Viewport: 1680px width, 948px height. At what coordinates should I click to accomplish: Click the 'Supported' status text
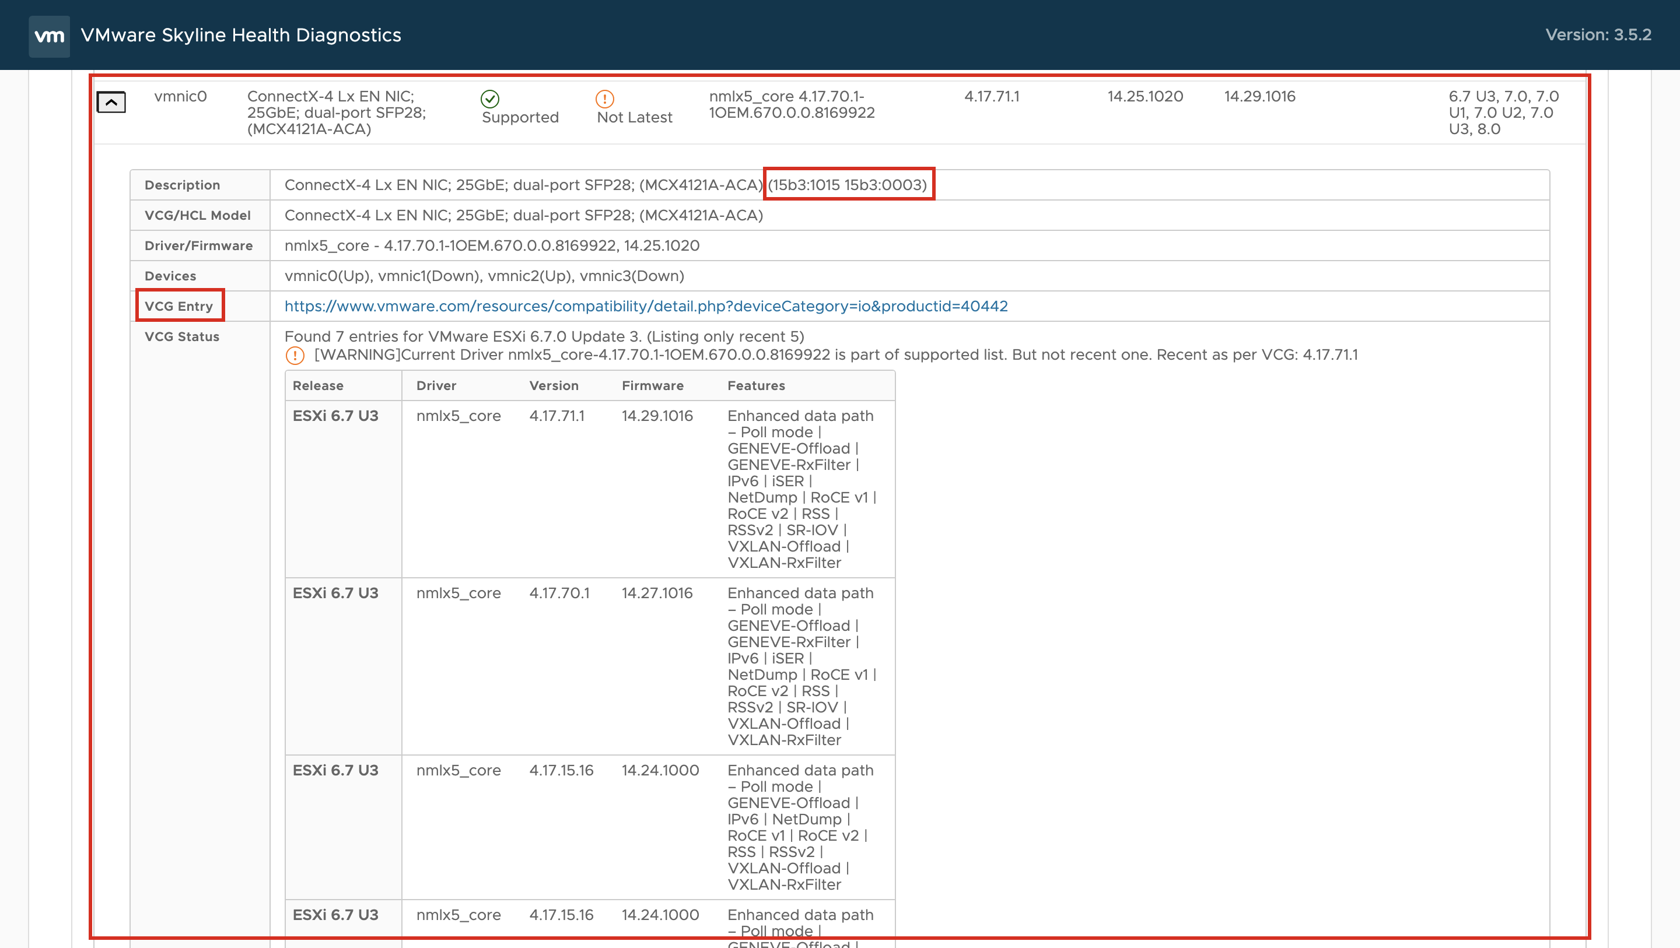520,117
